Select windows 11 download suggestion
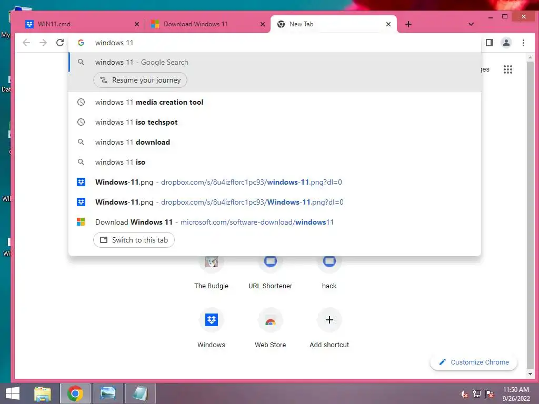 pyautogui.click(x=275, y=142)
